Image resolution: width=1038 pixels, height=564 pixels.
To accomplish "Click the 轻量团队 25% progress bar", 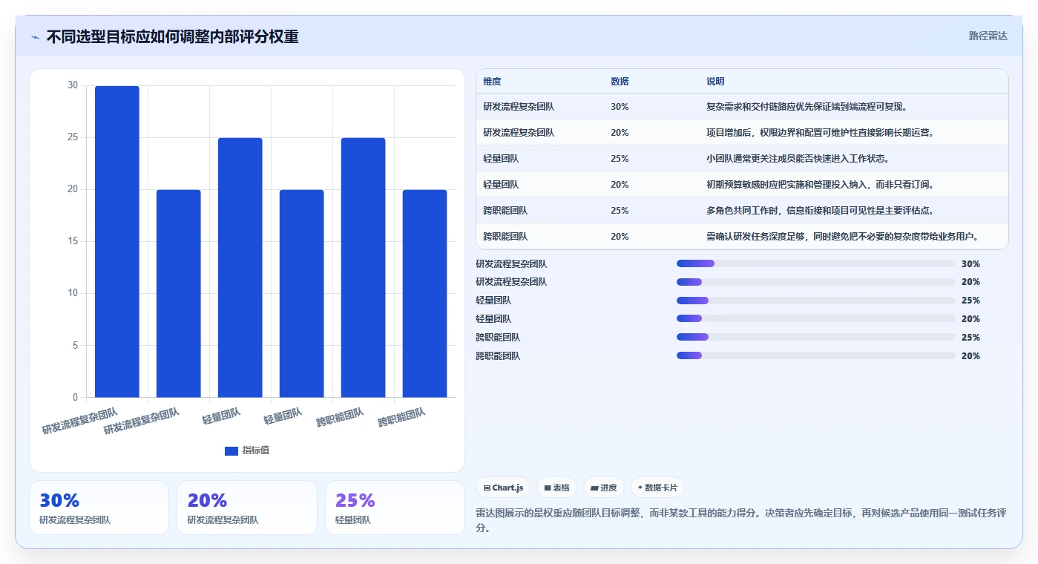I will [x=816, y=301].
